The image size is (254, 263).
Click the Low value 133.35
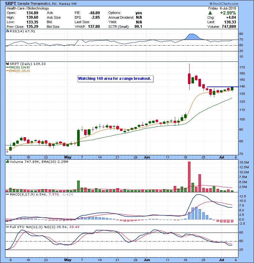click(32, 22)
